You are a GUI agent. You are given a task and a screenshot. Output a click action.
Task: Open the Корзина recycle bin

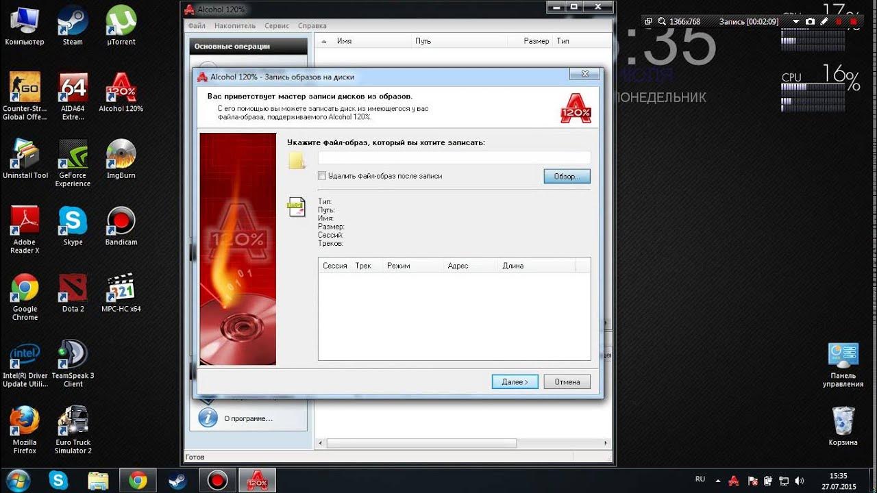point(843,426)
